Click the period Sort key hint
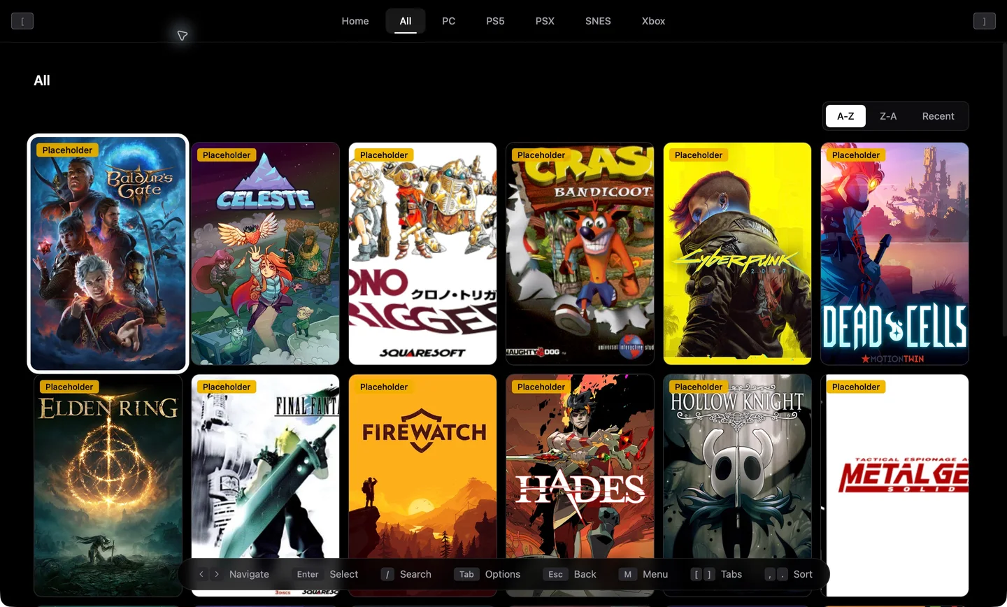Screen dimensions: 1007x607 [782, 574]
